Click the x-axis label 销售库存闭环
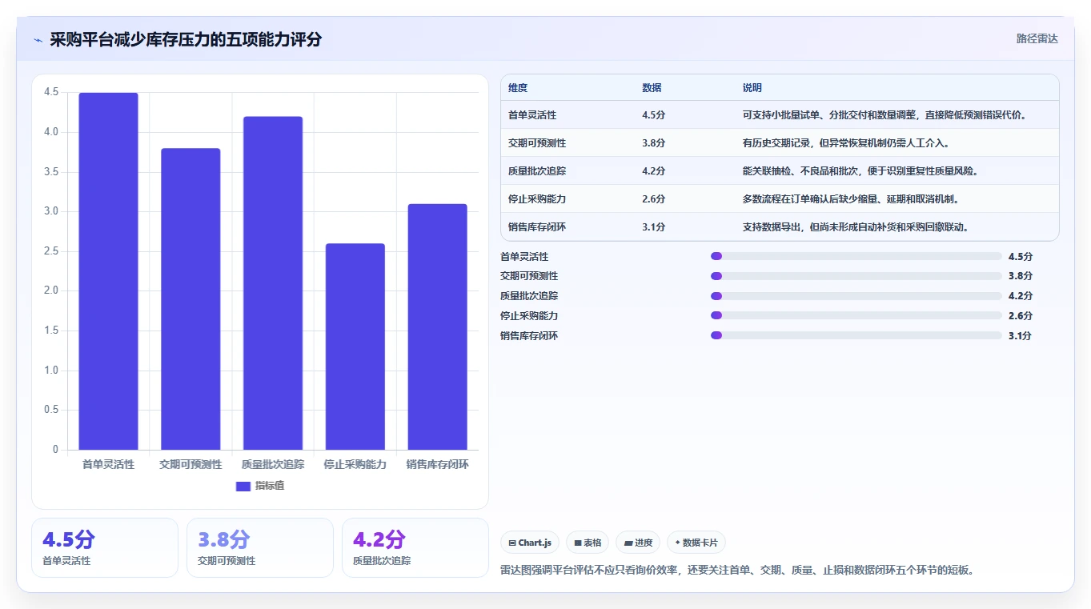This screenshot has height=609, width=1091. click(437, 464)
